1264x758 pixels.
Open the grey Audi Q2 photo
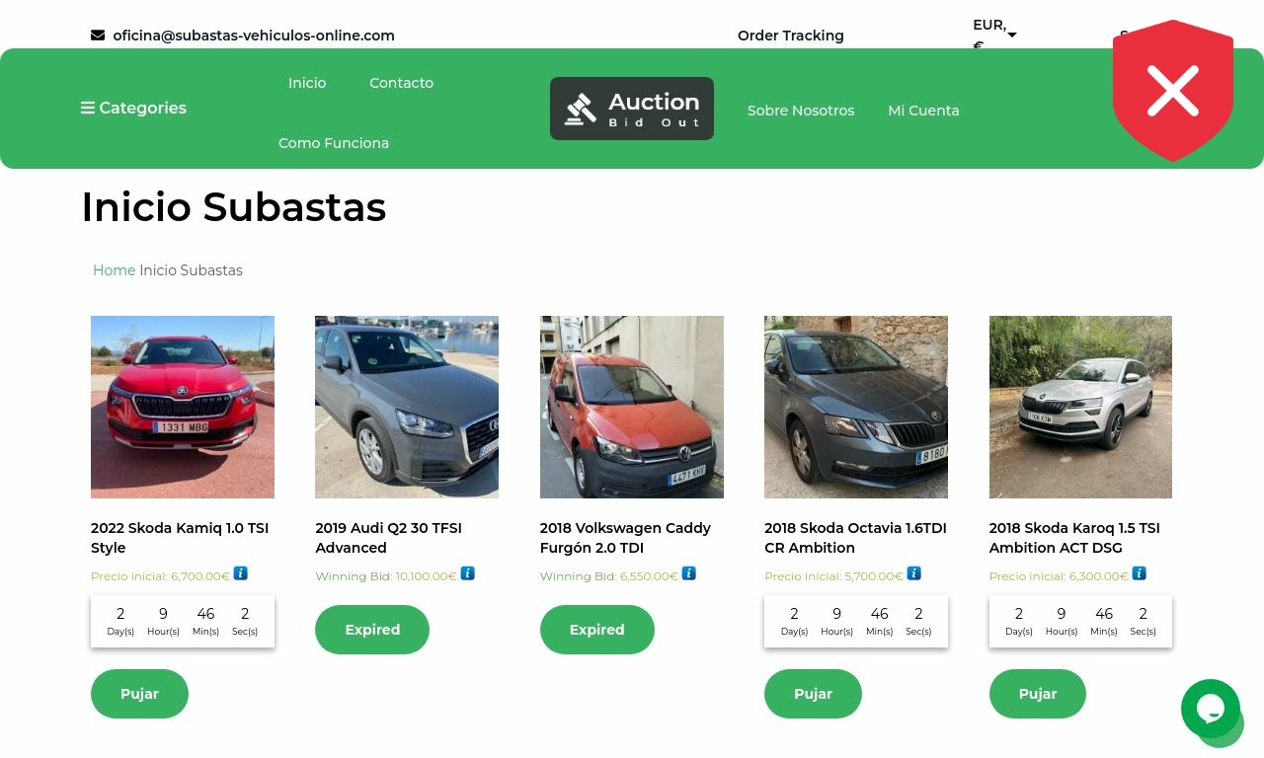pyautogui.click(x=407, y=407)
